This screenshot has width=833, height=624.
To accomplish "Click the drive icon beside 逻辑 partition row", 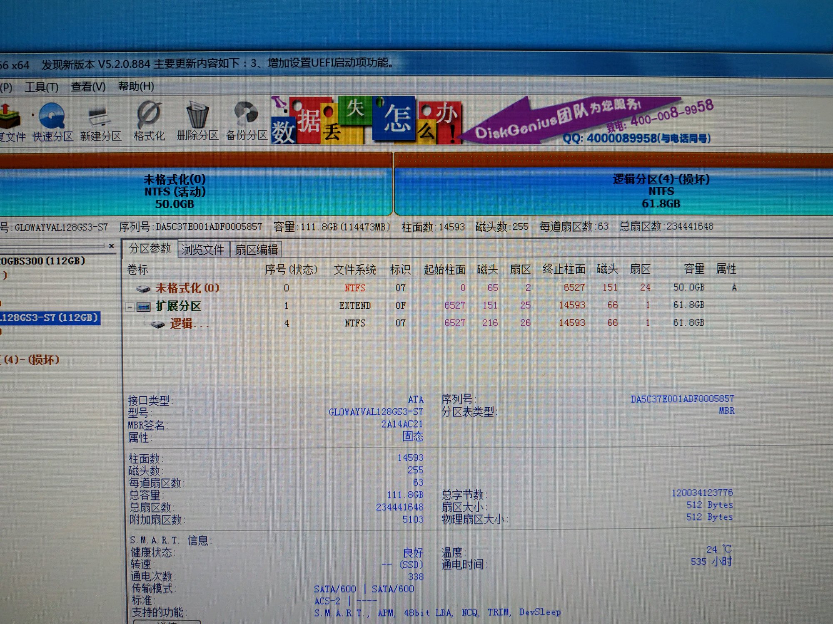I will [x=158, y=324].
